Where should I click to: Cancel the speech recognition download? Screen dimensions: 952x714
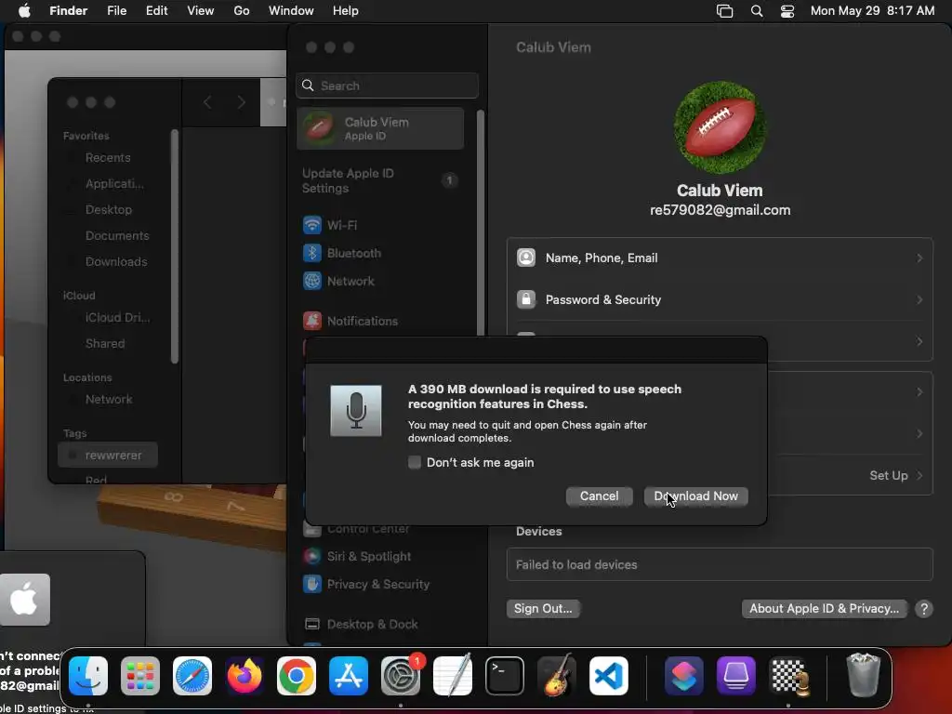(x=599, y=496)
